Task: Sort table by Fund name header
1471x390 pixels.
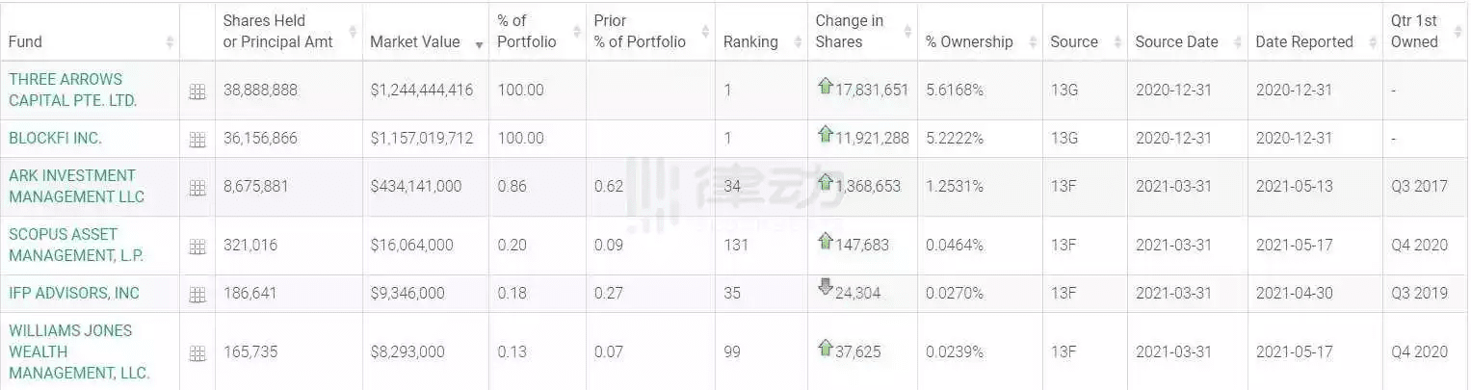Action: (x=90, y=41)
